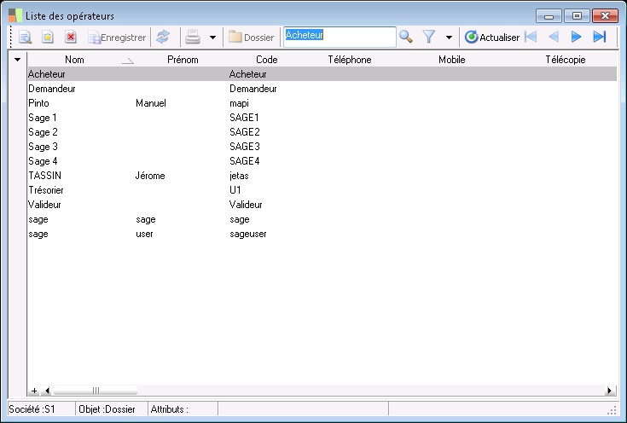Go to the last record arrow
Image resolution: width=627 pixels, height=423 pixels.
click(600, 37)
